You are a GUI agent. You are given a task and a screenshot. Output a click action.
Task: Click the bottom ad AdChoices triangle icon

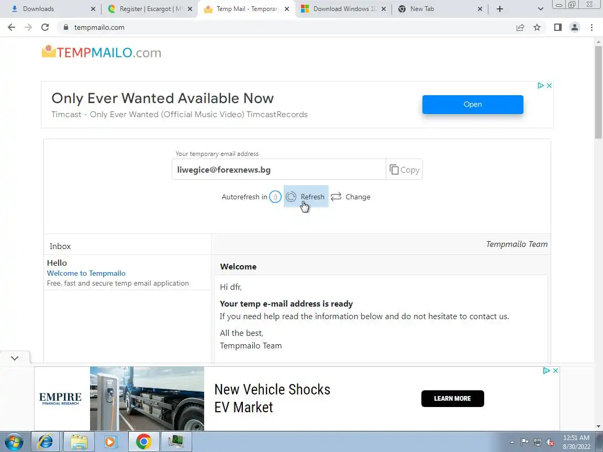546,370
